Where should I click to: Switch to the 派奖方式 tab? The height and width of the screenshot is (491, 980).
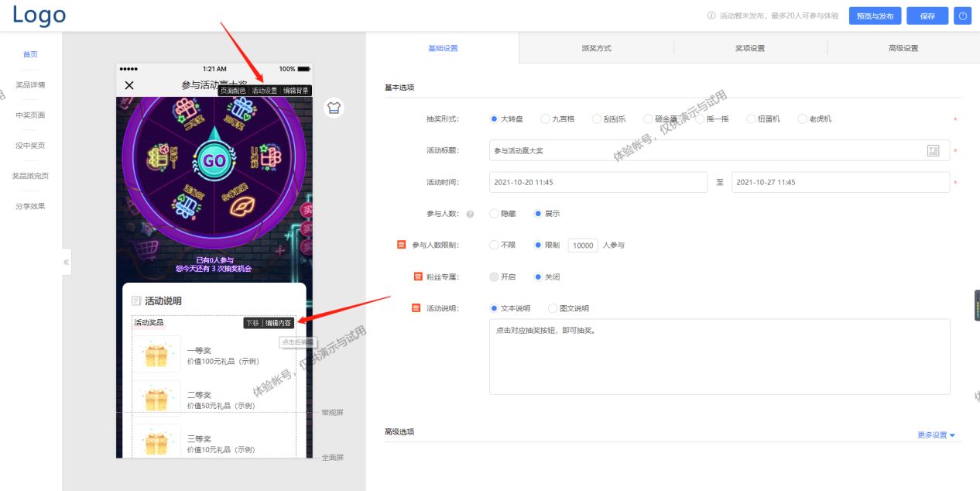pyautogui.click(x=596, y=47)
